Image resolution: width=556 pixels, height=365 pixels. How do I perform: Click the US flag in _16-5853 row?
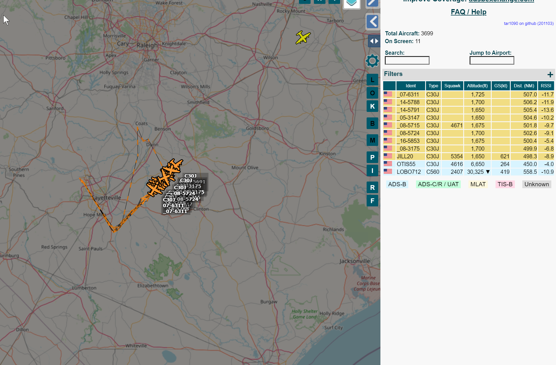pos(388,141)
